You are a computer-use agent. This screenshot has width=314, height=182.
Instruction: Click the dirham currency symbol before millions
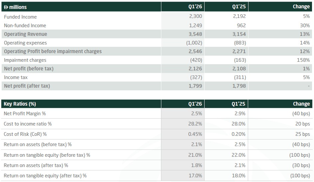point(6,7)
